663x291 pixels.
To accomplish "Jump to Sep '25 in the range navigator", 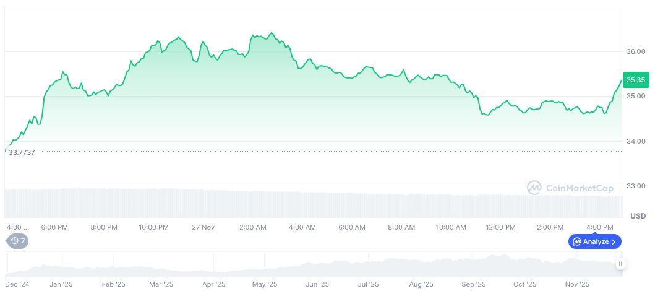I will 473,284.
